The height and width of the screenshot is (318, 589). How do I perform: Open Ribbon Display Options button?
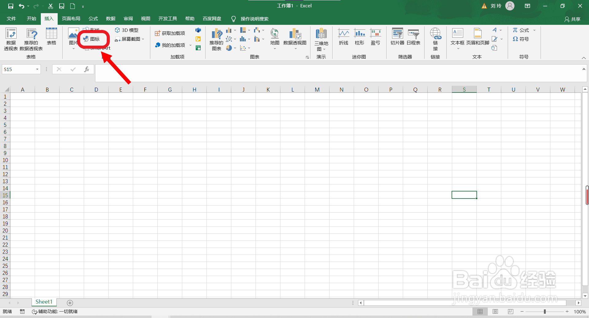point(527,6)
